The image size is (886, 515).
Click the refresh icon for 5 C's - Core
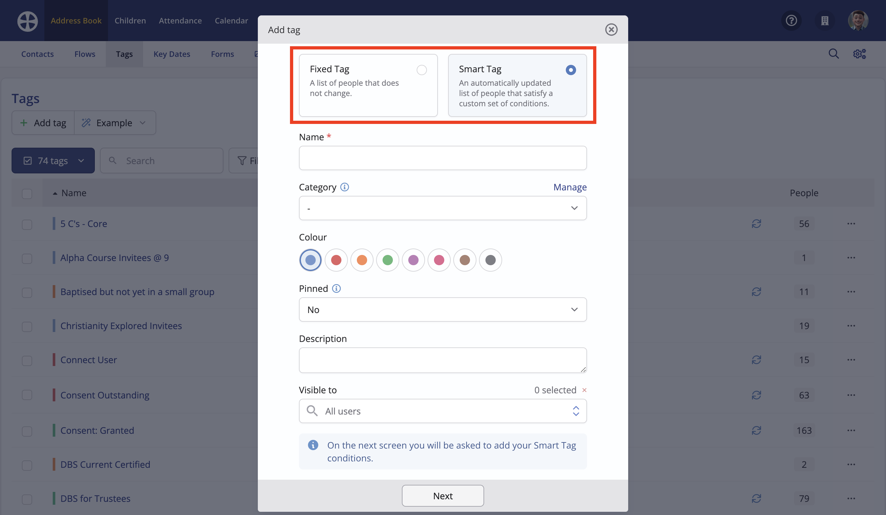pyautogui.click(x=756, y=223)
